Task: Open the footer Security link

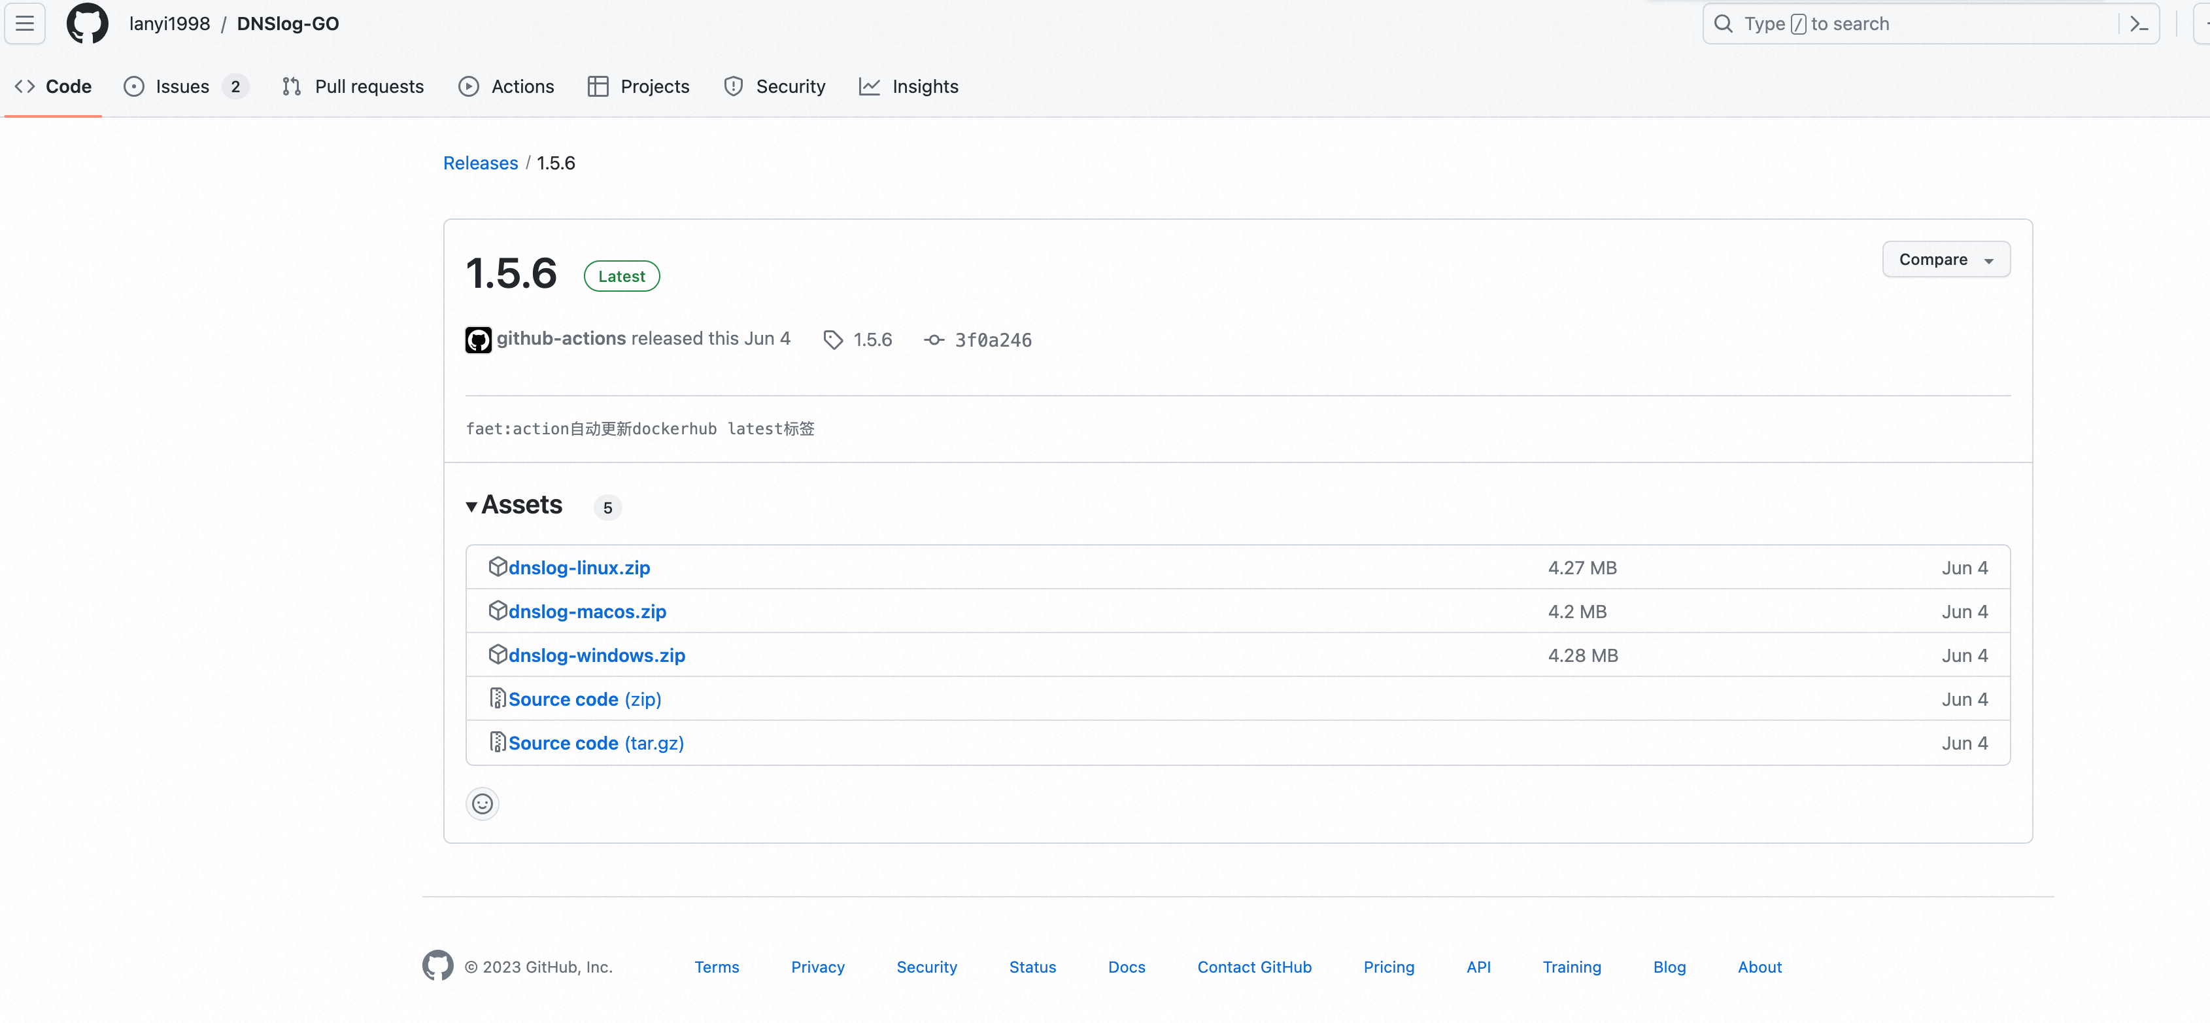Action: 926,966
